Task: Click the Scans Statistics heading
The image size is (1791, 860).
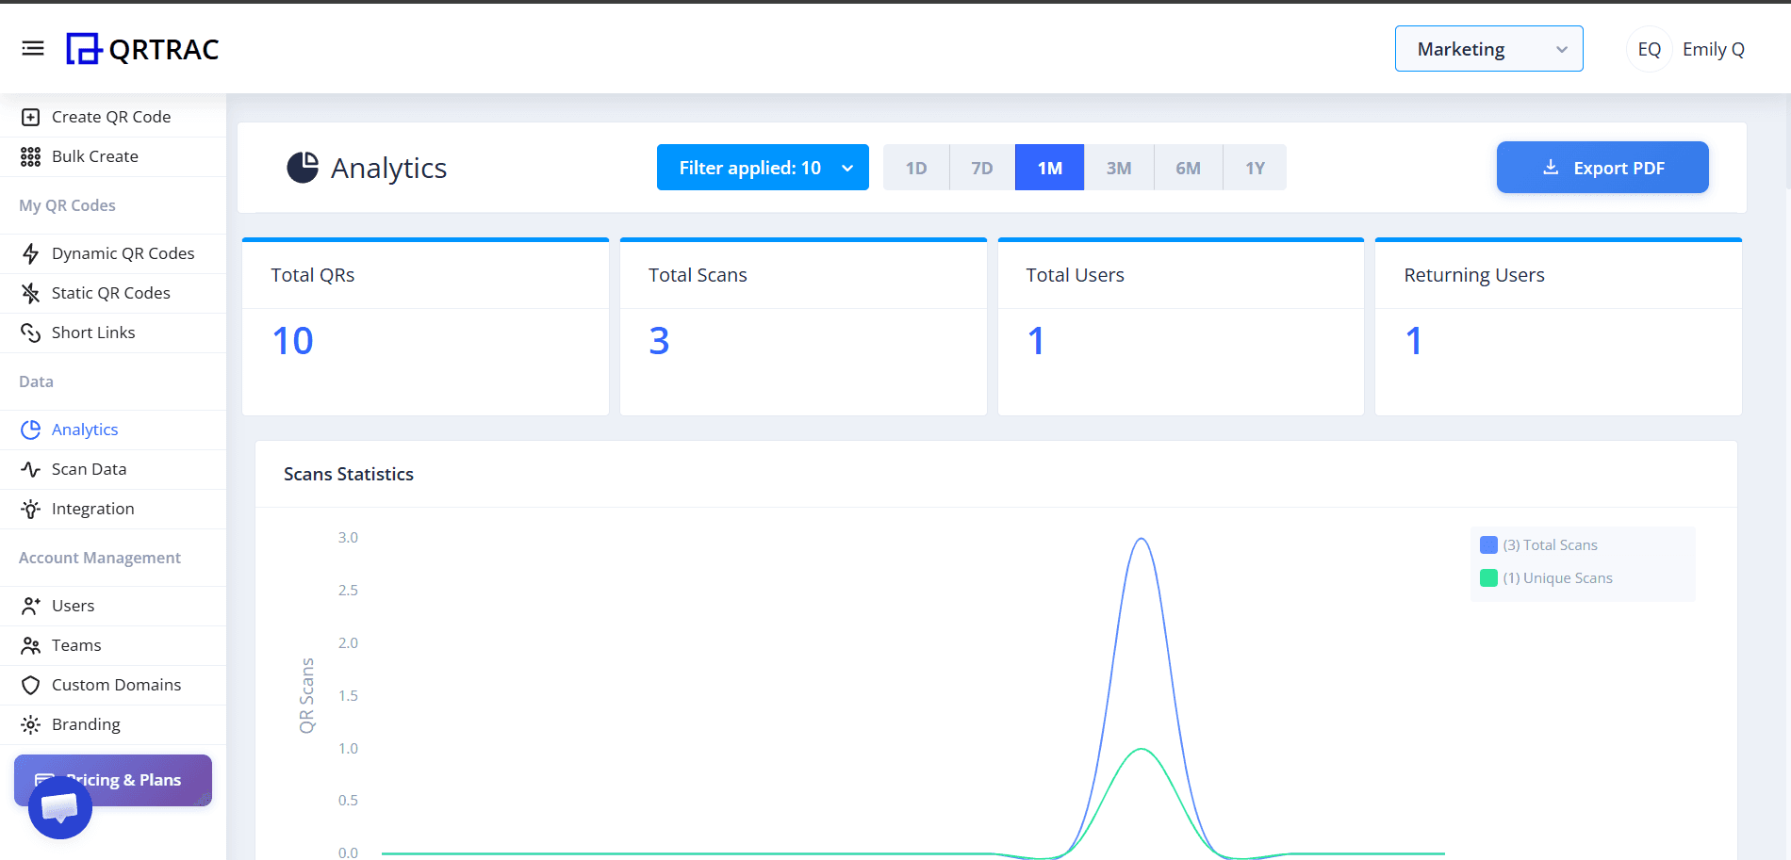Action: [349, 474]
